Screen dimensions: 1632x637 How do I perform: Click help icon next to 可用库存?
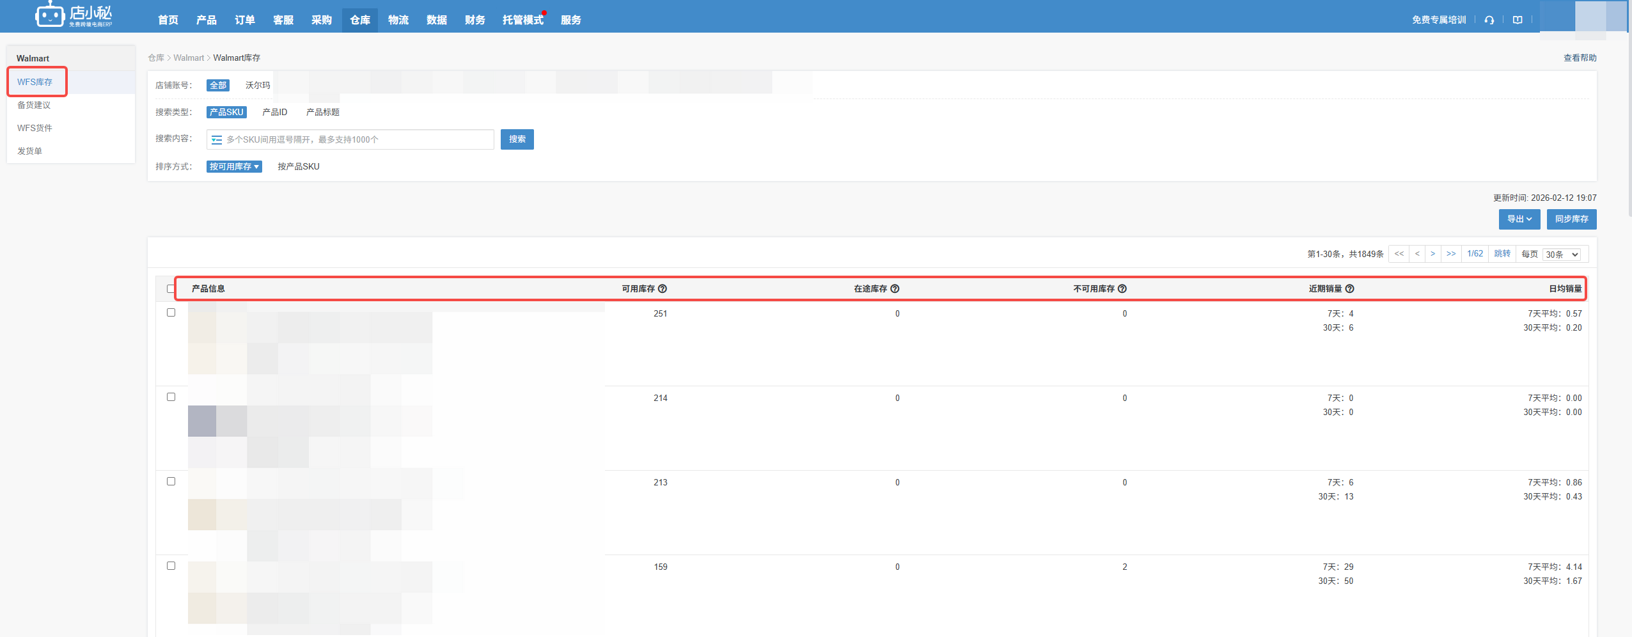(x=663, y=288)
